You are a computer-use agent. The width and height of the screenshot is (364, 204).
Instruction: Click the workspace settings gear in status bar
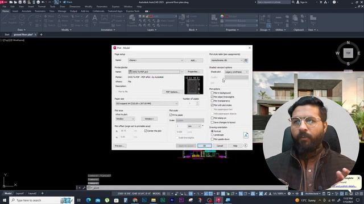pos(289,194)
